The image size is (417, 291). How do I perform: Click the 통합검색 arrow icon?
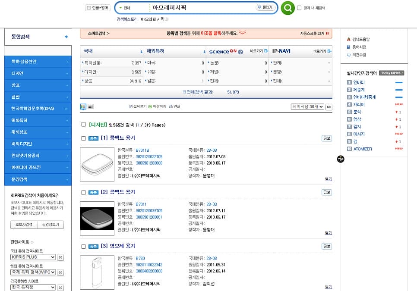(x=66, y=37)
